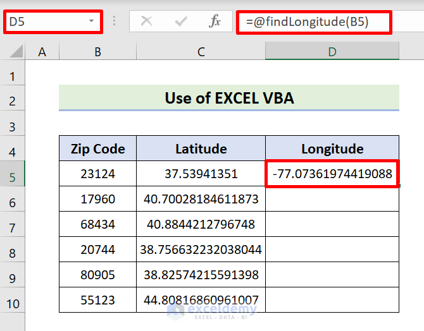The width and height of the screenshot is (424, 331).
Task: Select column A header
Action: coord(42,51)
